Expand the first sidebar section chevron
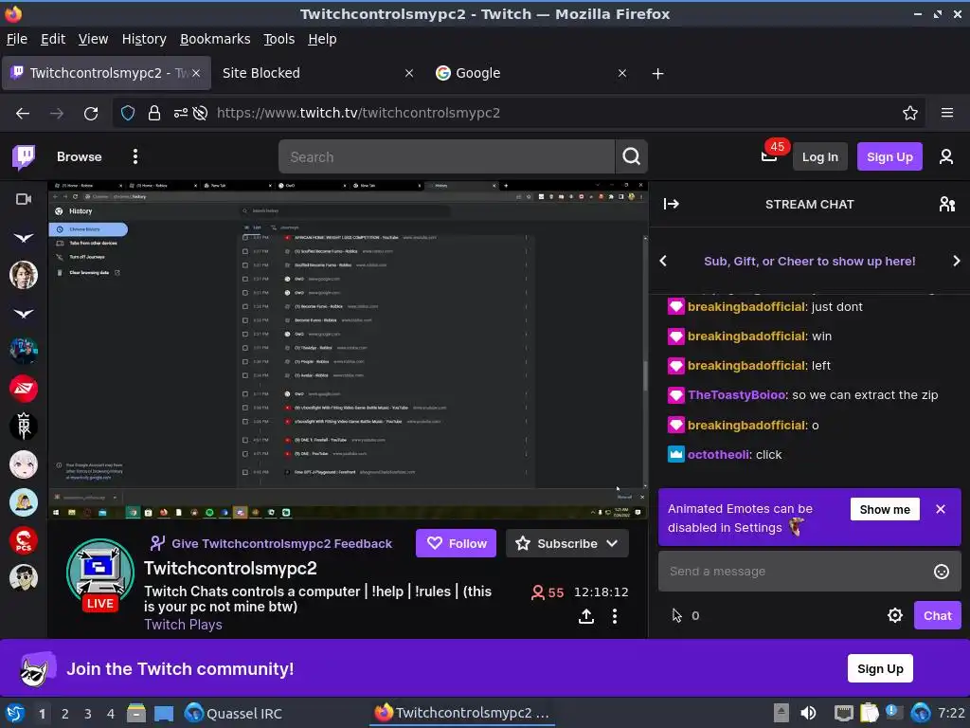Screen dimensions: 970x728 [x=24, y=238]
